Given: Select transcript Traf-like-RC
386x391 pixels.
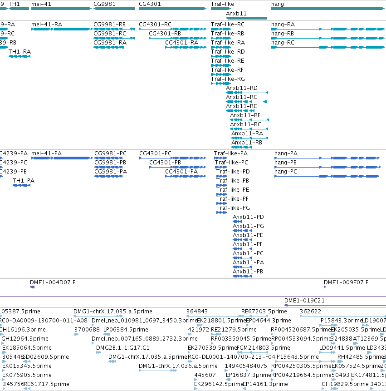Looking at the screenshot, I should 221,29.
